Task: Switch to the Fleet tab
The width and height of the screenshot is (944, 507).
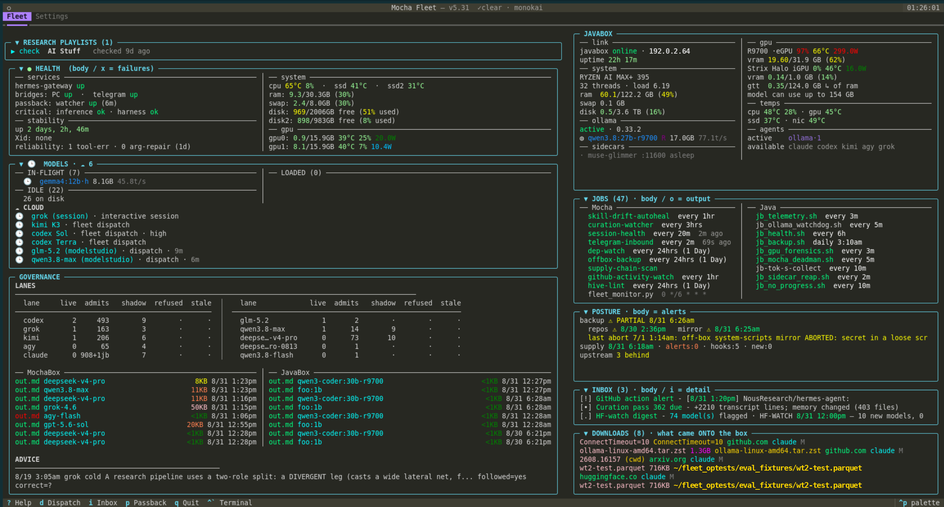Action: [x=17, y=16]
